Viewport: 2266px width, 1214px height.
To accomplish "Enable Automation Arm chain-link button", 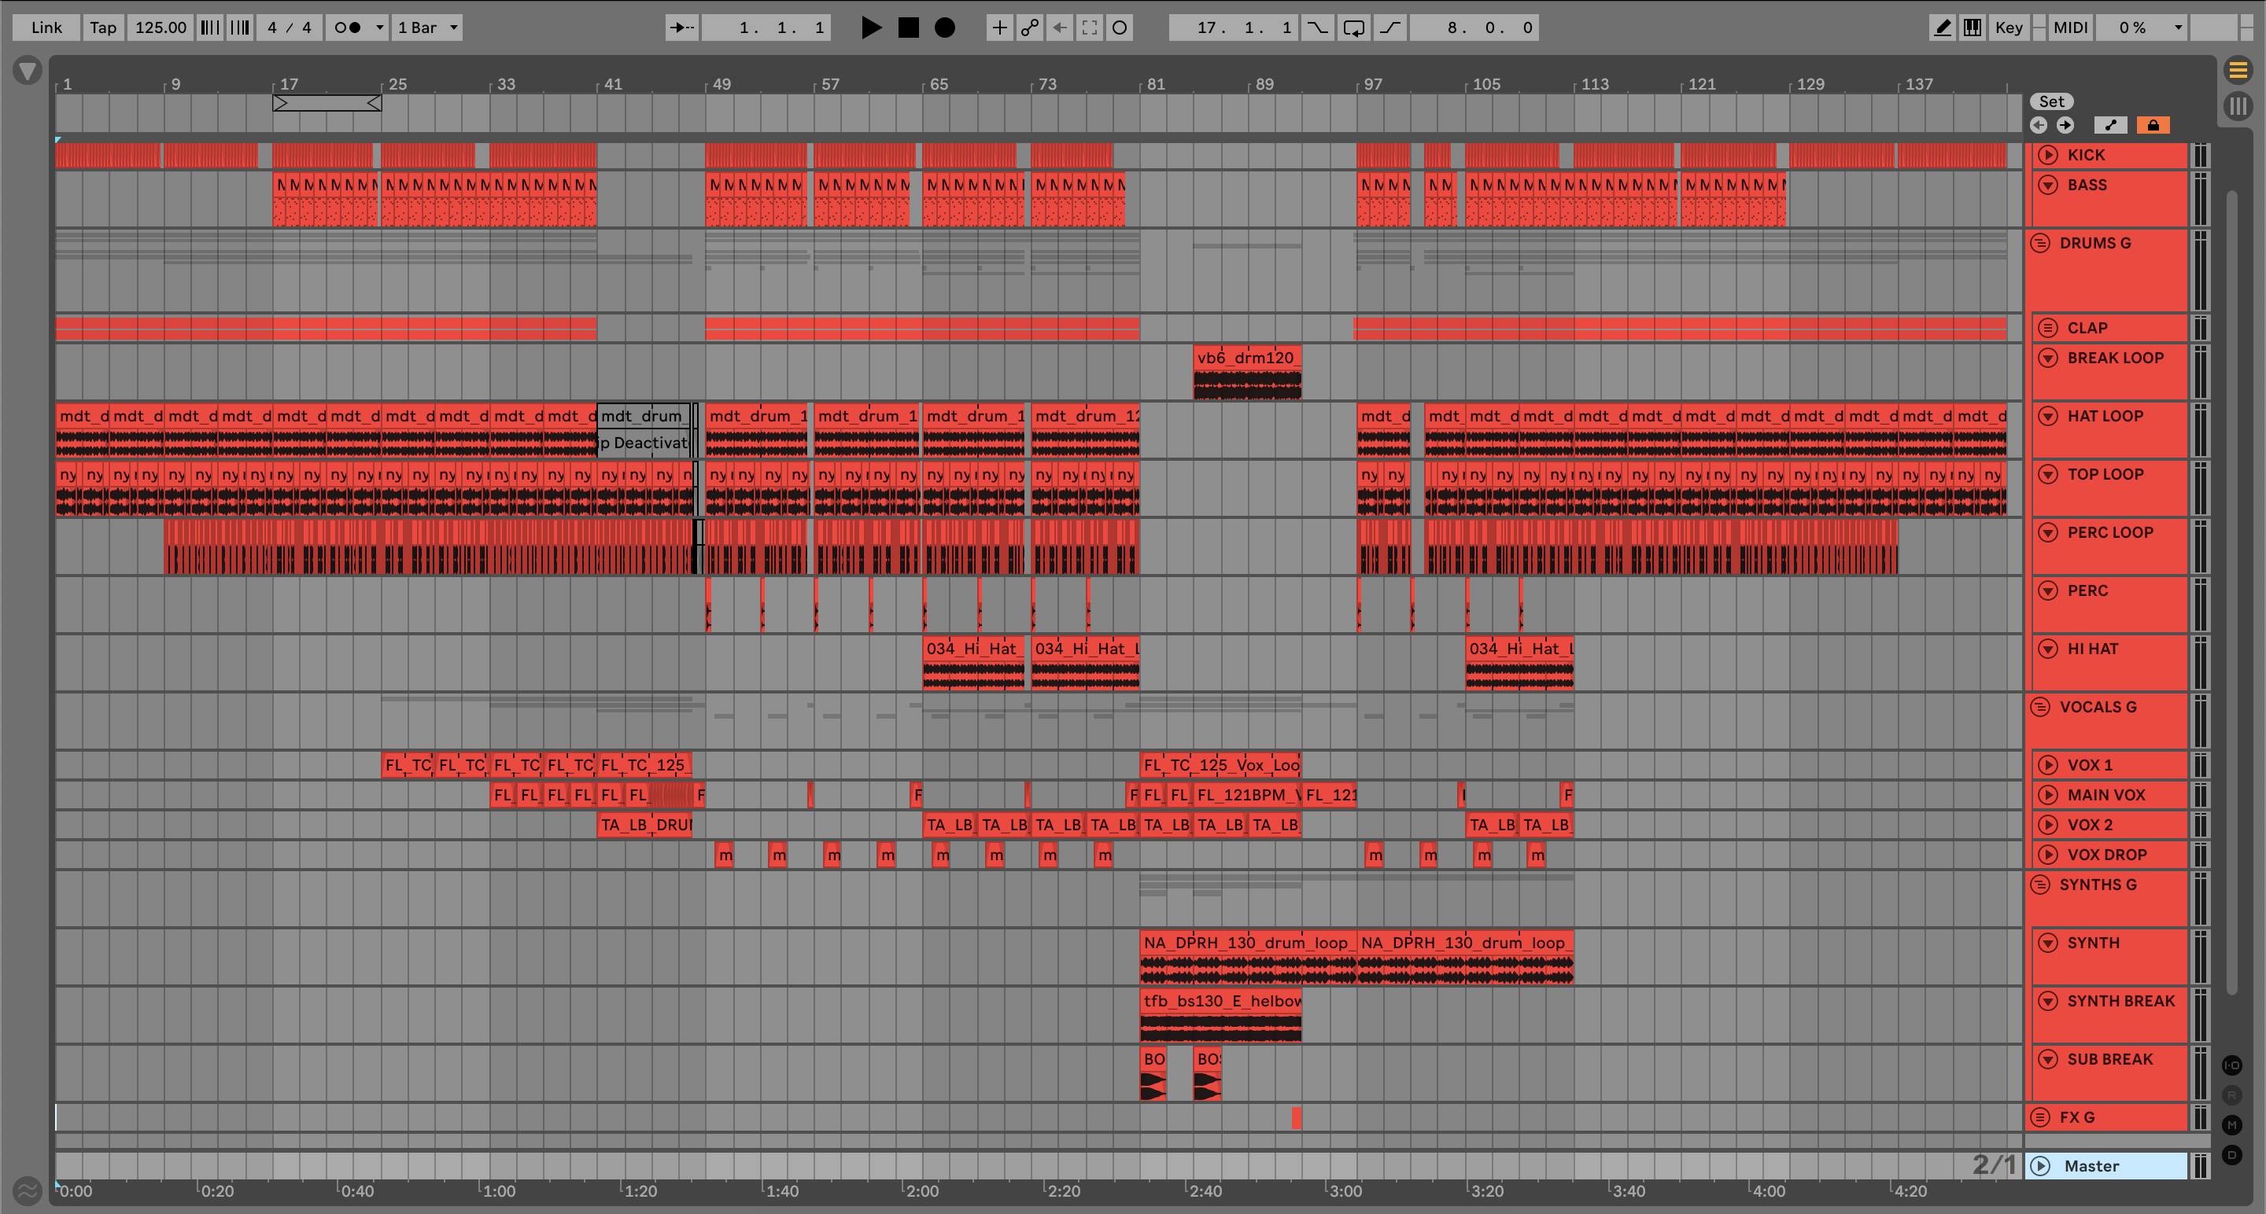I will (x=1029, y=28).
